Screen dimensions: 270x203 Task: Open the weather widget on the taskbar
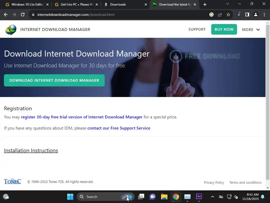coord(6,197)
